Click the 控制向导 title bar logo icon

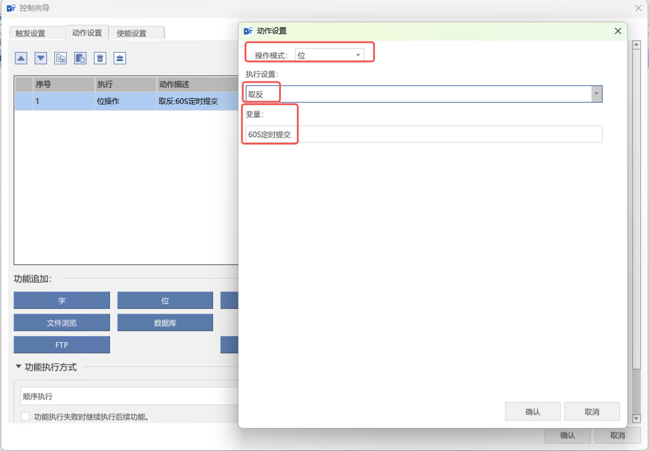pos(10,8)
